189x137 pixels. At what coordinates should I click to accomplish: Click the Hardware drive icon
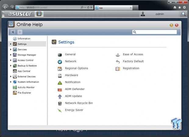click(x=60, y=76)
